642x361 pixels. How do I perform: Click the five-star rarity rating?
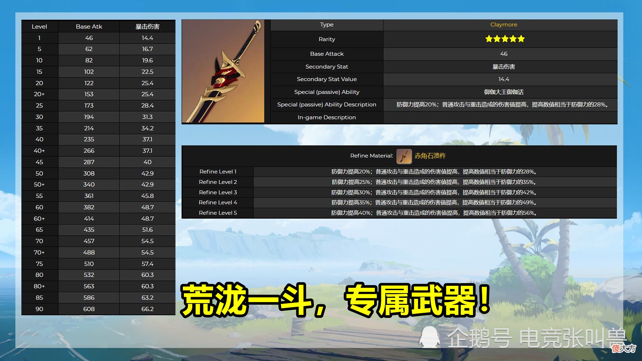click(x=505, y=39)
